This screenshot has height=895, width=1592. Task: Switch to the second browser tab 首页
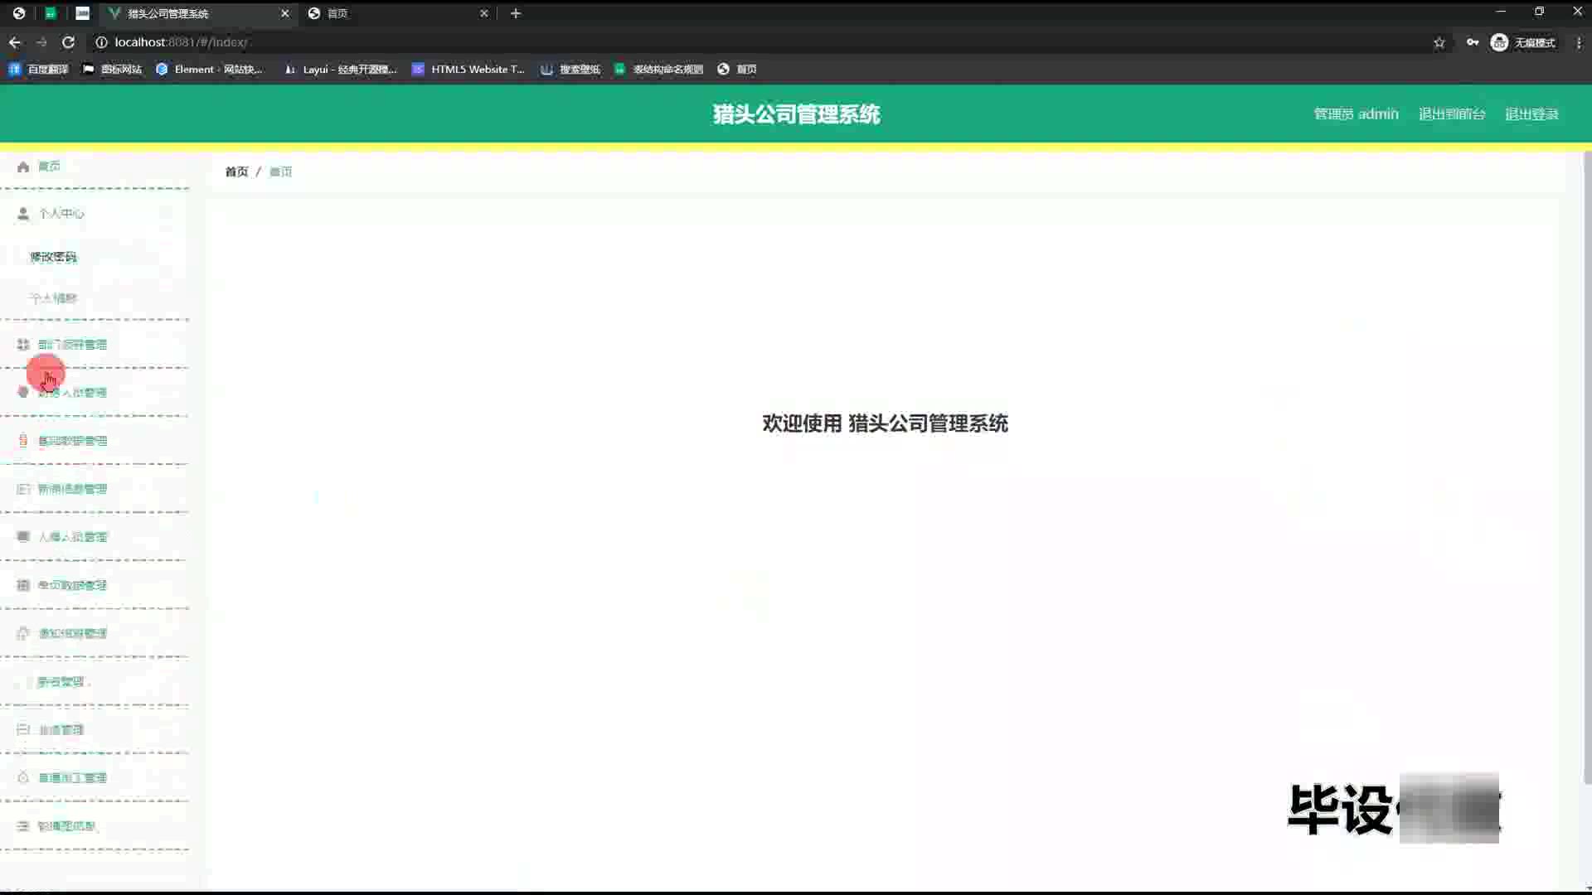click(x=390, y=13)
